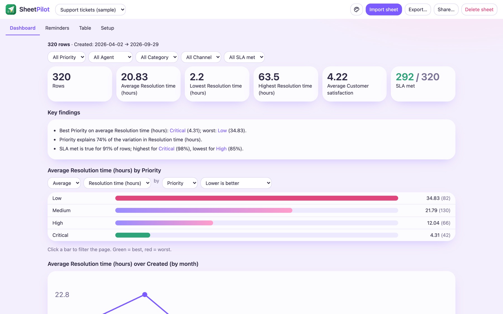The width and height of the screenshot is (503, 314).
Task: Open the Priority group-by dropdown
Action: [x=180, y=183]
